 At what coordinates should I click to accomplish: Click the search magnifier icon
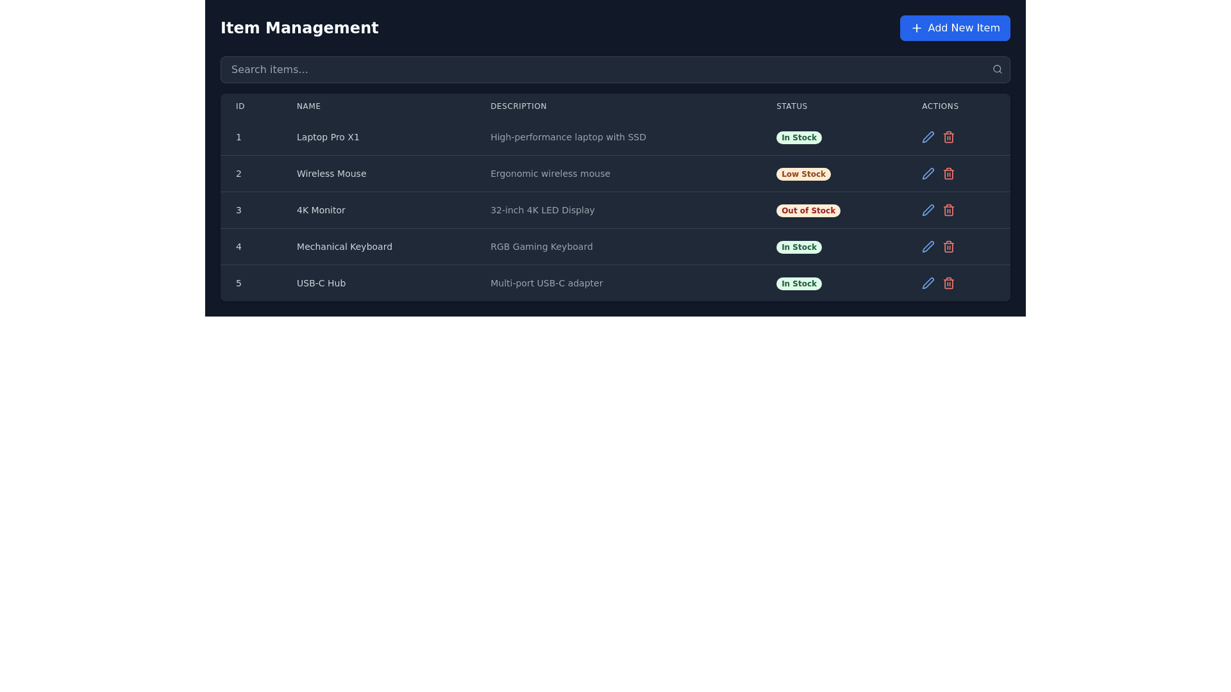pyautogui.click(x=997, y=69)
